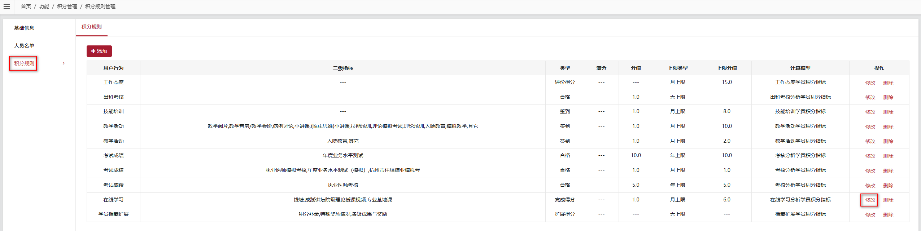This screenshot has height=231, width=921.
Task: Click the 8.0 上限分值 cell
Action: [727, 111]
